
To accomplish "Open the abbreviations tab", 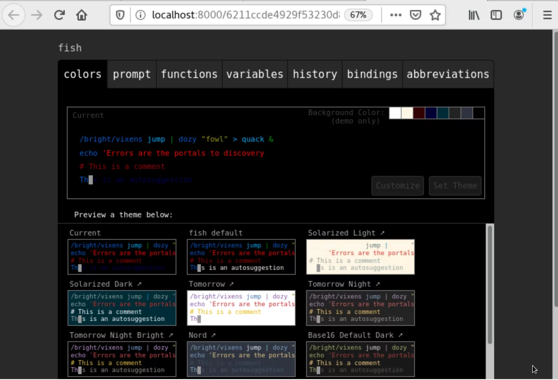I will (x=448, y=74).
